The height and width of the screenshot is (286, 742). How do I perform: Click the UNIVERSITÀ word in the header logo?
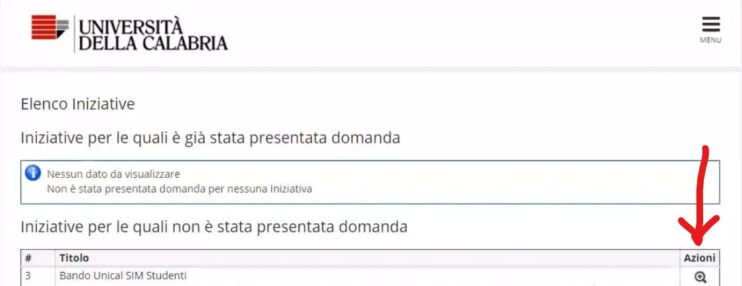coord(130,27)
